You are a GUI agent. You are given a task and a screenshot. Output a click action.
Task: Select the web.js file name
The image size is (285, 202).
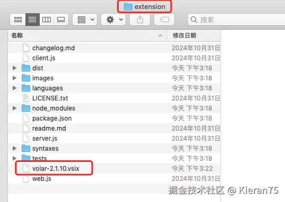point(42,179)
